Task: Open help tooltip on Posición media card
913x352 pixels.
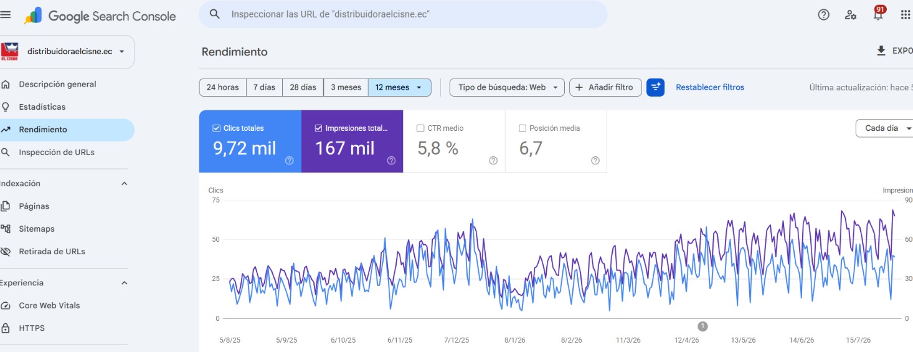Action: (x=595, y=160)
